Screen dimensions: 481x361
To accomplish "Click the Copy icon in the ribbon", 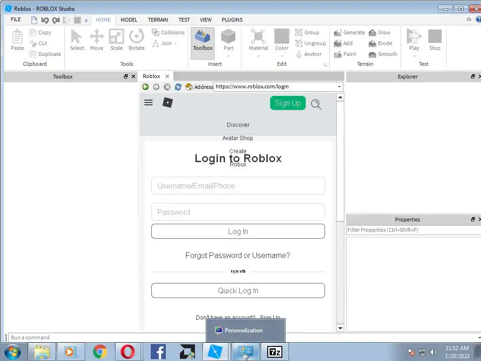I will pos(33,32).
